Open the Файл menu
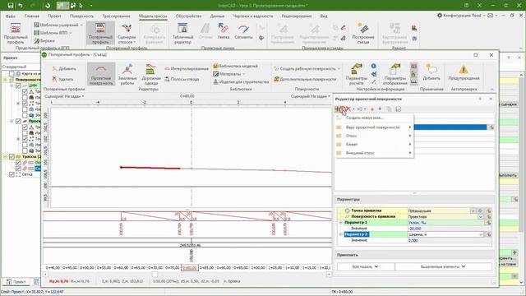 (x=11, y=16)
